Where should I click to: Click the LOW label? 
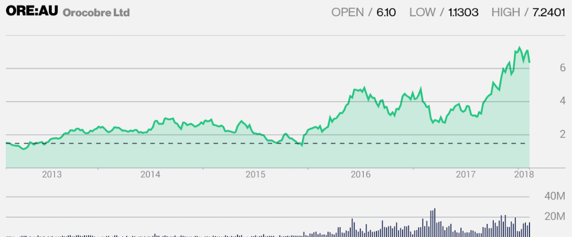click(x=423, y=12)
